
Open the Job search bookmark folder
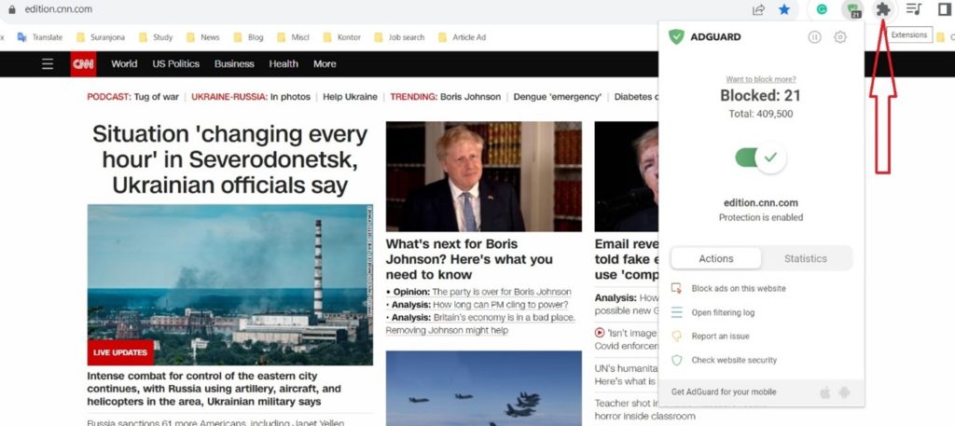(x=399, y=37)
